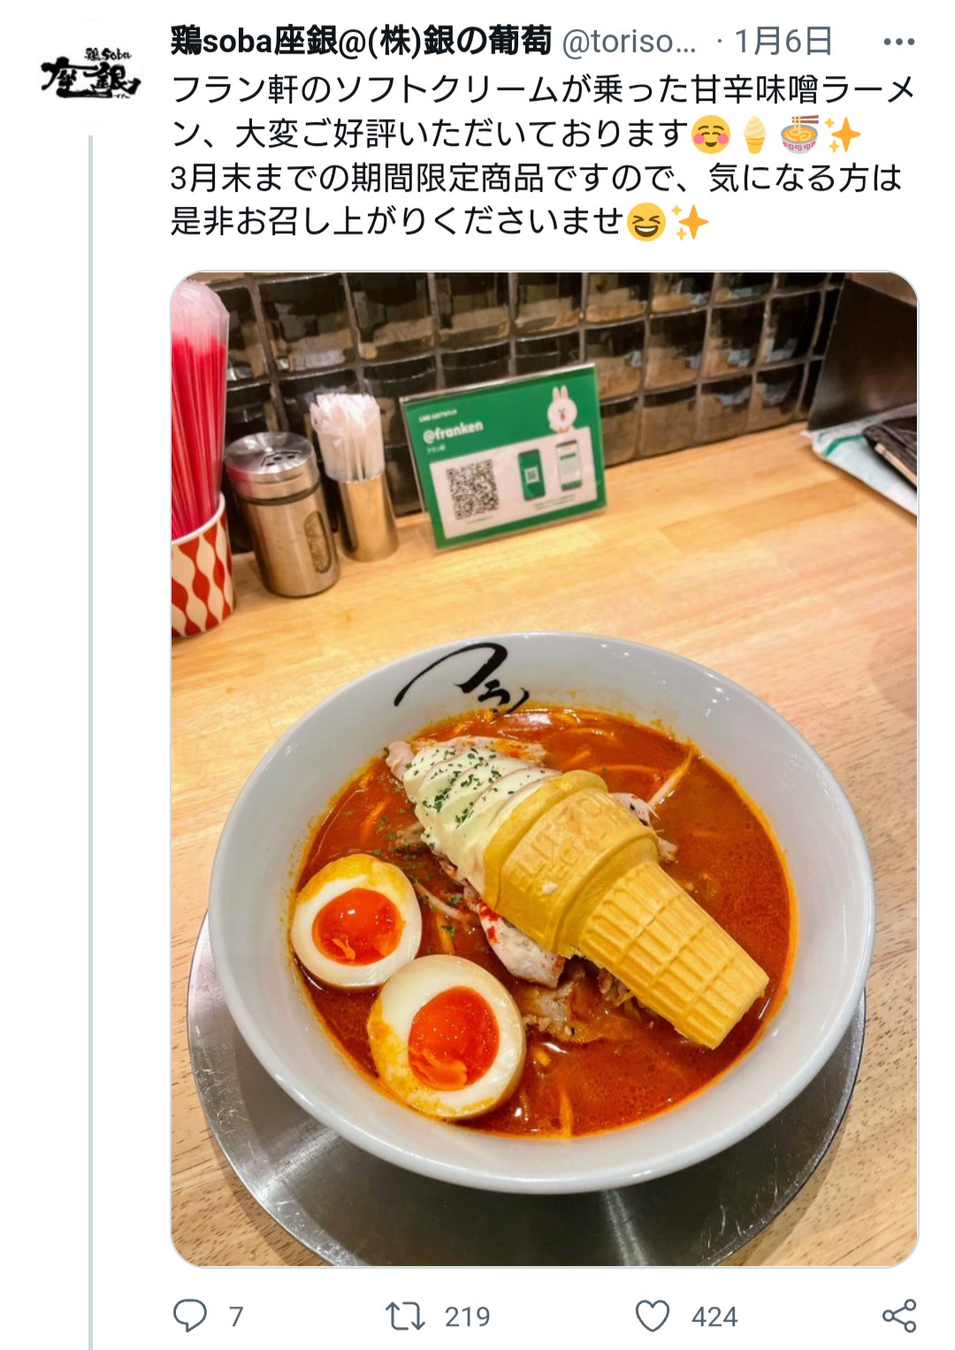Retweet this post using the retweet icon

coord(405,1316)
